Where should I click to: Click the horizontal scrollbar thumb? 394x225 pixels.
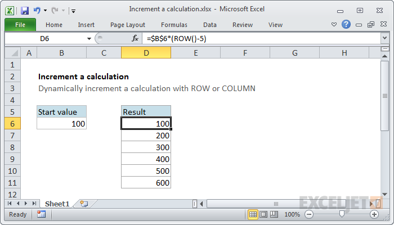pyautogui.click(x=276, y=204)
